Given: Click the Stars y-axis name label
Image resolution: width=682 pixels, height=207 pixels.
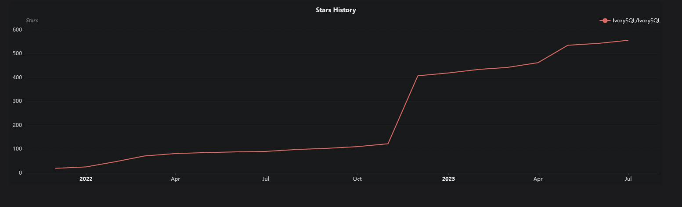Looking at the screenshot, I should coord(32,21).
